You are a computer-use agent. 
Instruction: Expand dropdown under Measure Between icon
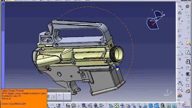[182, 85]
